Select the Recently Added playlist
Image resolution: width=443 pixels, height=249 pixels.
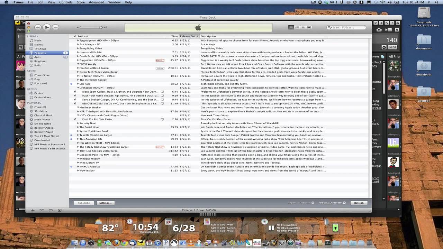[x=44, y=128]
